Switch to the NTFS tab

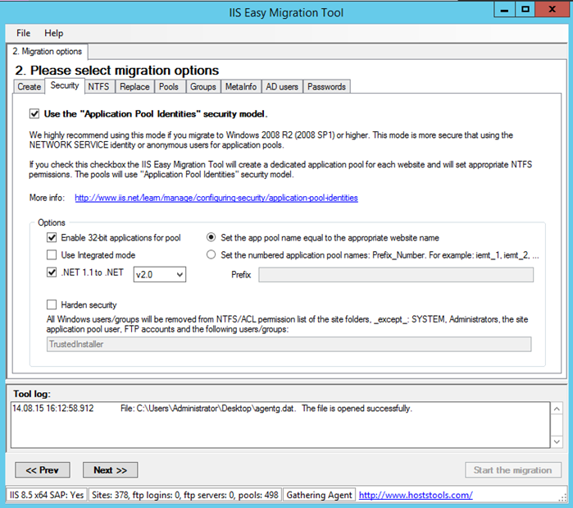pos(98,87)
